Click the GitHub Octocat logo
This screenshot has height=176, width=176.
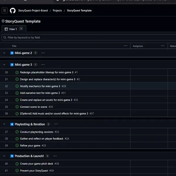pos(13,11)
